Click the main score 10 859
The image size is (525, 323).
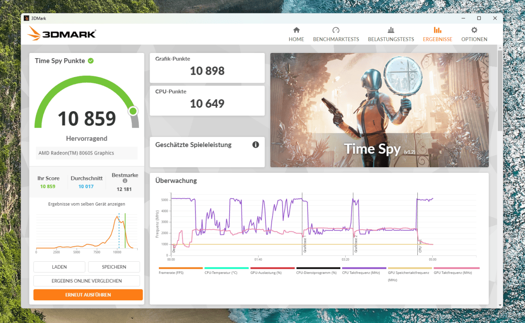tap(87, 119)
